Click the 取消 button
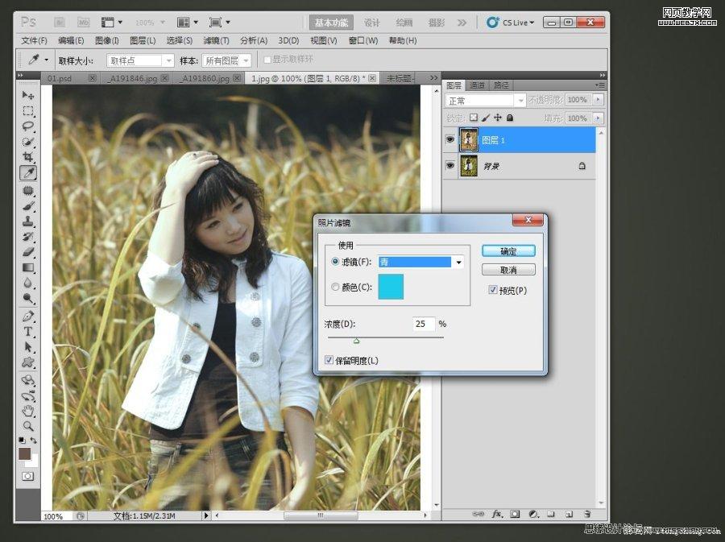725x542 pixels. (508, 269)
